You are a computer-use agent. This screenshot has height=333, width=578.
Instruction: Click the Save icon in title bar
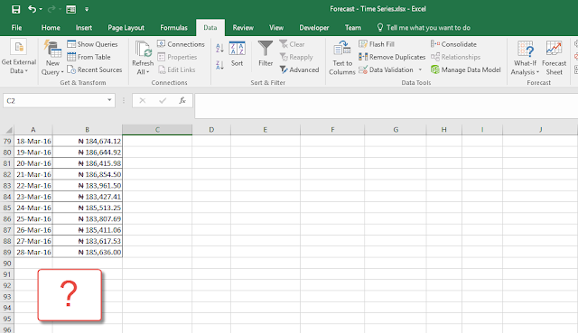click(x=16, y=9)
